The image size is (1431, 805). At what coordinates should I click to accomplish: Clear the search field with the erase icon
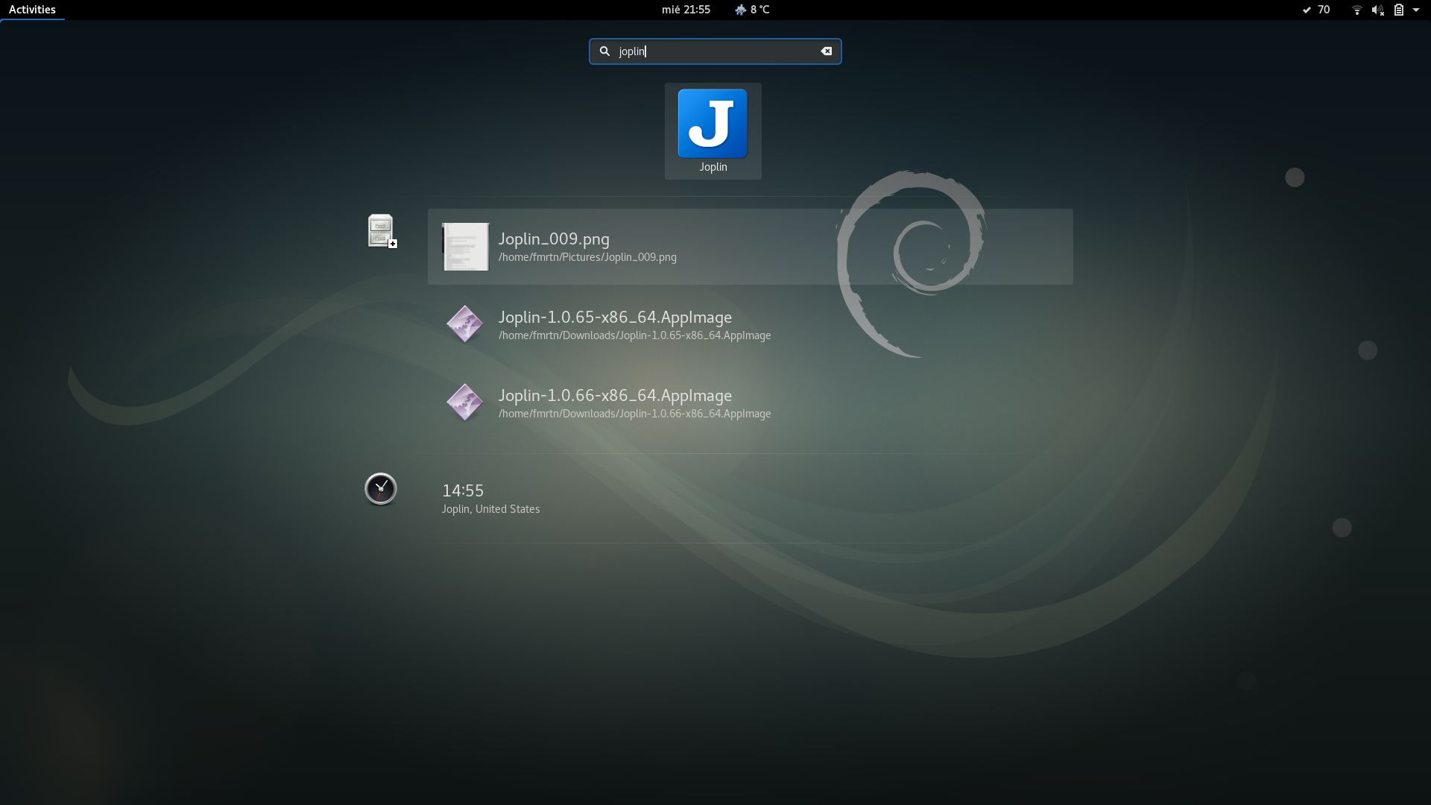[x=826, y=51]
